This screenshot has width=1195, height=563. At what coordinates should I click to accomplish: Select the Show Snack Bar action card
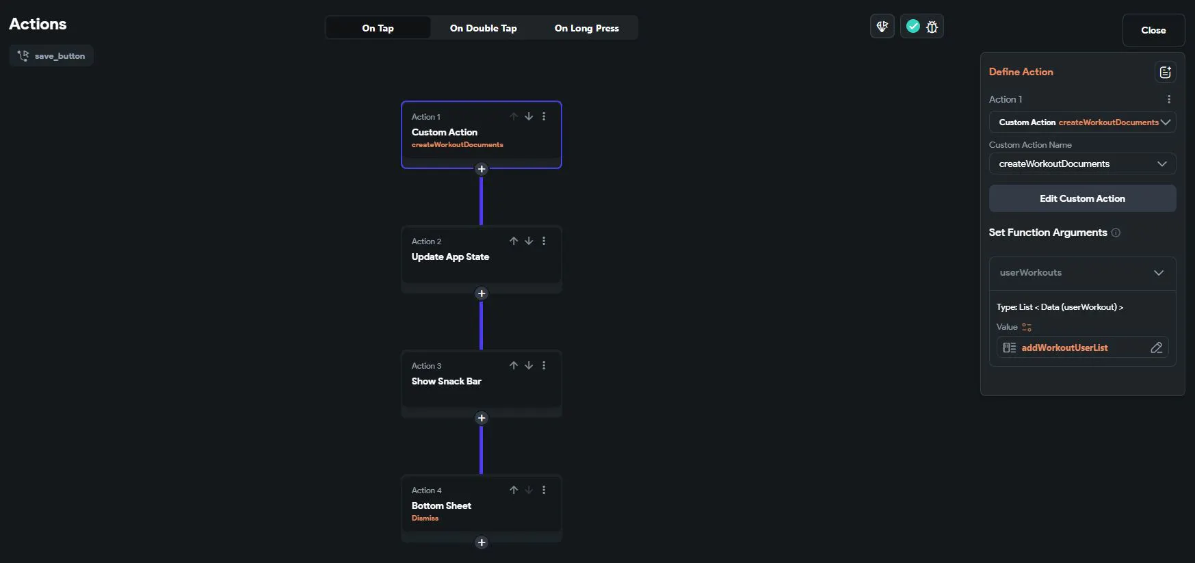click(482, 383)
